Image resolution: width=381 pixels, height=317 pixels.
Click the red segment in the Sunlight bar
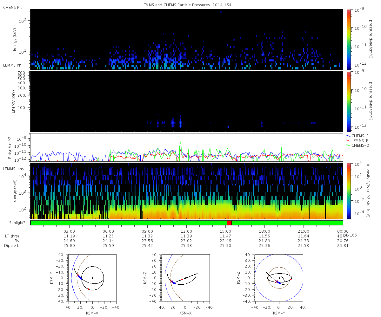229,223
